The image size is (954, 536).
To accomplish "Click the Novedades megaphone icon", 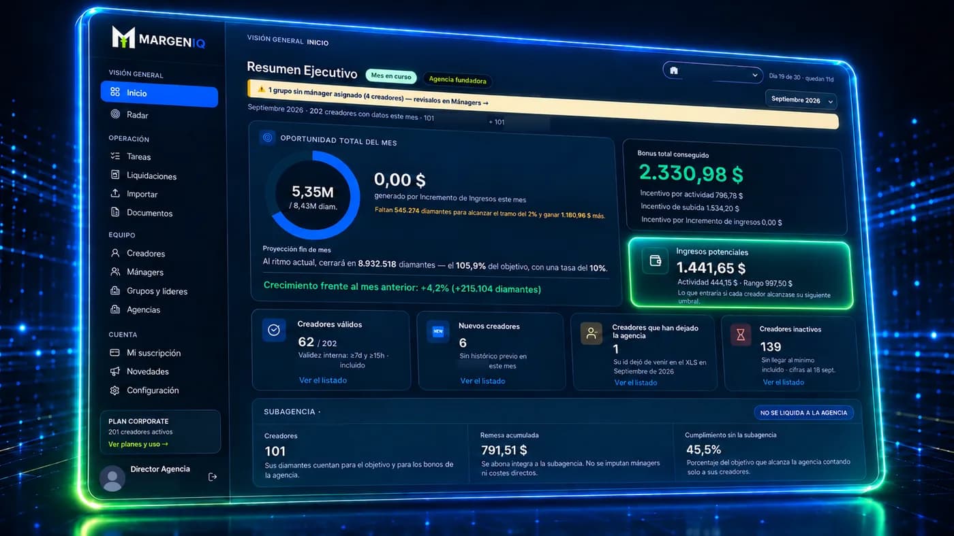I will (x=115, y=371).
